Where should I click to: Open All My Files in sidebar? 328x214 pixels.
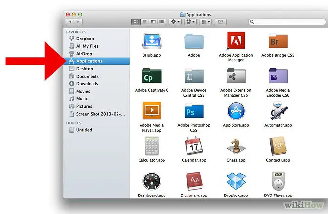coord(96,46)
